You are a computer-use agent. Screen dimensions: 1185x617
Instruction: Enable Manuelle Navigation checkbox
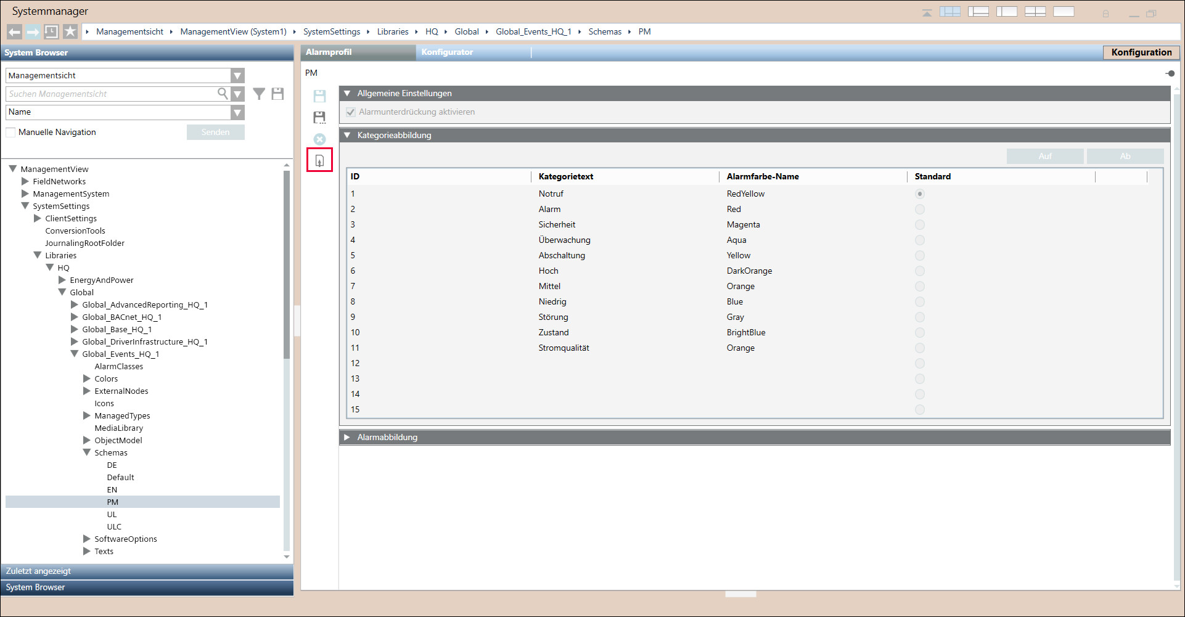point(10,133)
